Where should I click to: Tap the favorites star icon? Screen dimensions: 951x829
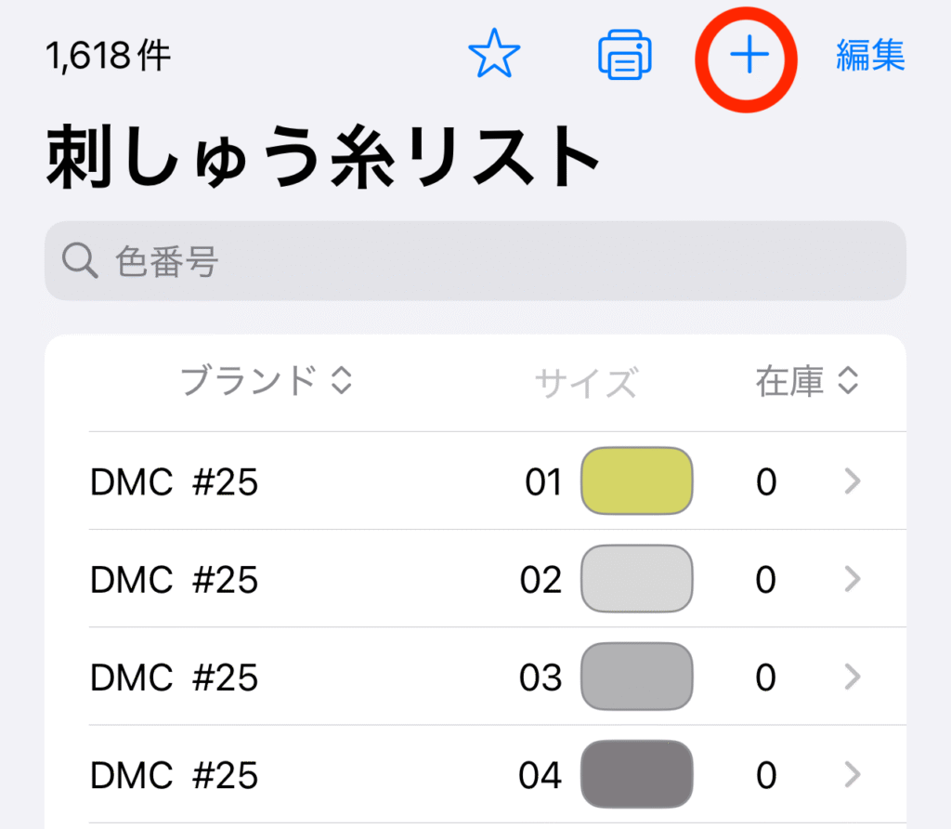pyautogui.click(x=494, y=54)
